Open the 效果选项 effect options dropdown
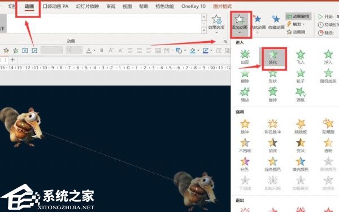Viewport: 339px width, 212px height. (x=216, y=24)
